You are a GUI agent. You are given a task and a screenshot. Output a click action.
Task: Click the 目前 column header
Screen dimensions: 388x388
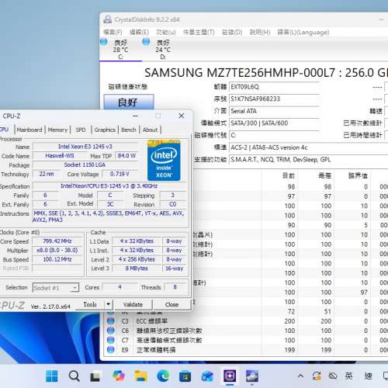tap(289, 176)
